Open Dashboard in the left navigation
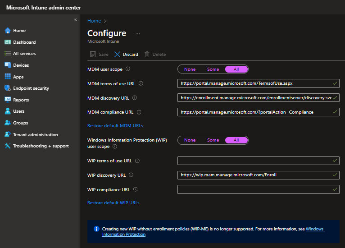345x248 pixels. point(24,42)
